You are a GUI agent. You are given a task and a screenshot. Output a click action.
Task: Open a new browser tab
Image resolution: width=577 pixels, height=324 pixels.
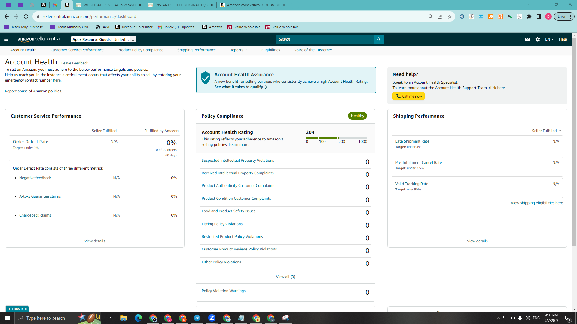[x=295, y=5]
